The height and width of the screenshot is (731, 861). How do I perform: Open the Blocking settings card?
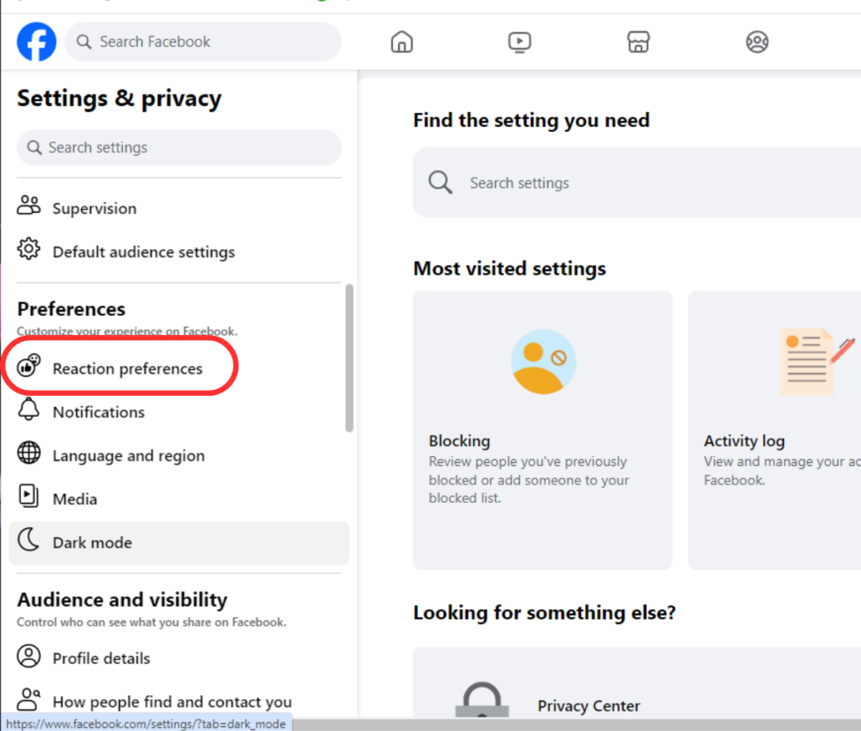coord(542,430)
